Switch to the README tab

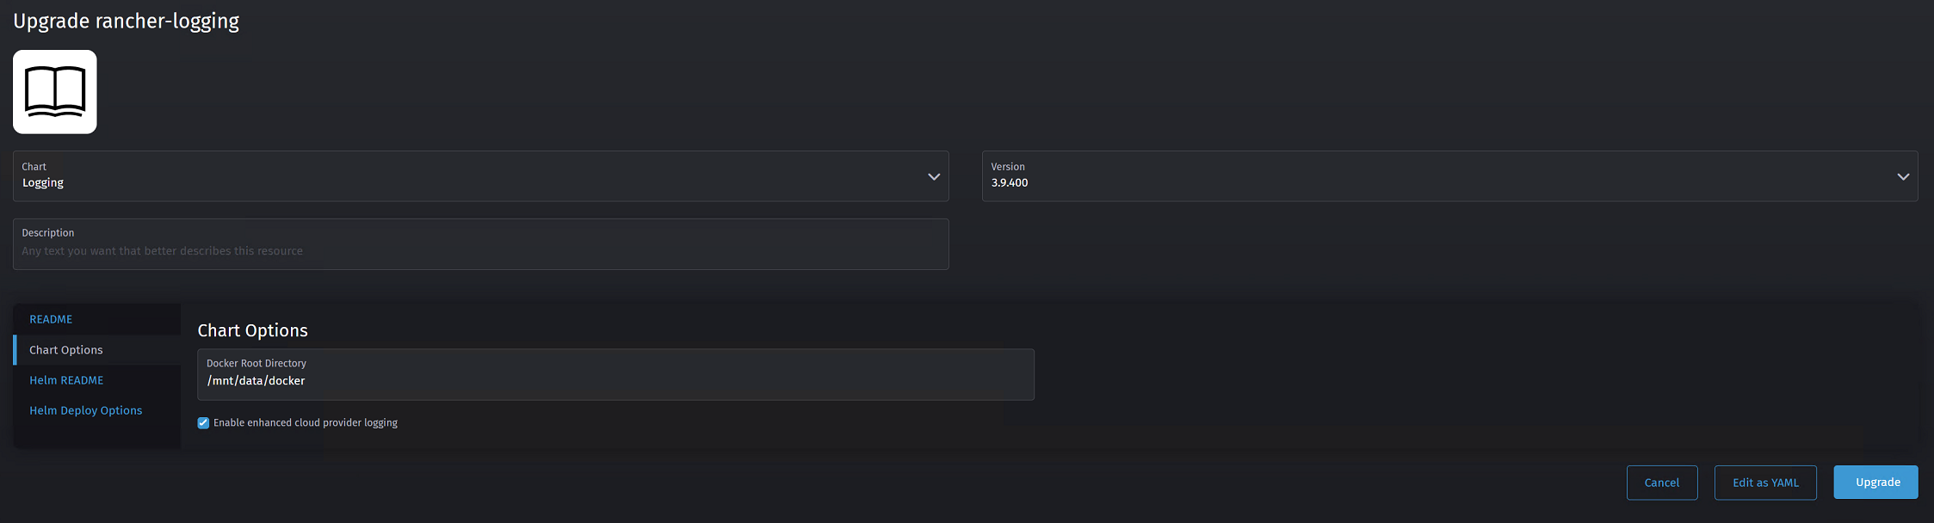tap(51, 318)
